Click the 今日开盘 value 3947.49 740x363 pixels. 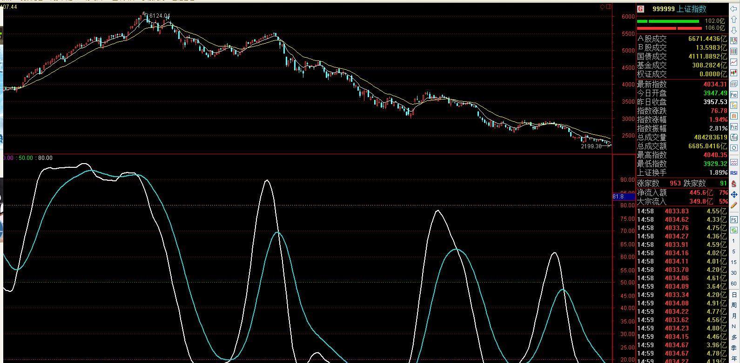tap(715, 93)
